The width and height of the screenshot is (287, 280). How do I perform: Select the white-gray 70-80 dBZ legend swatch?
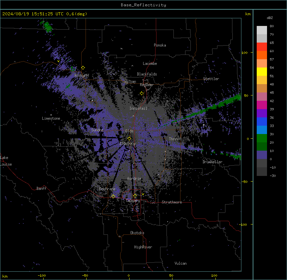pos(262,30)
